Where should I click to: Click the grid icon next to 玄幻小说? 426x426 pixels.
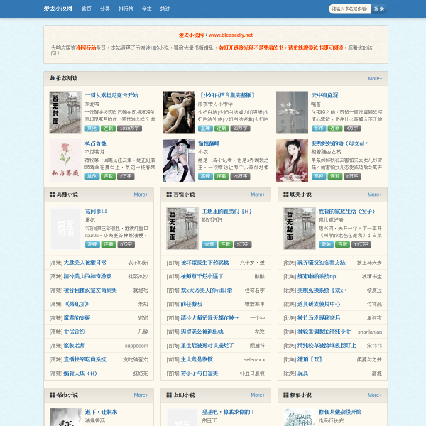(169, 395)
